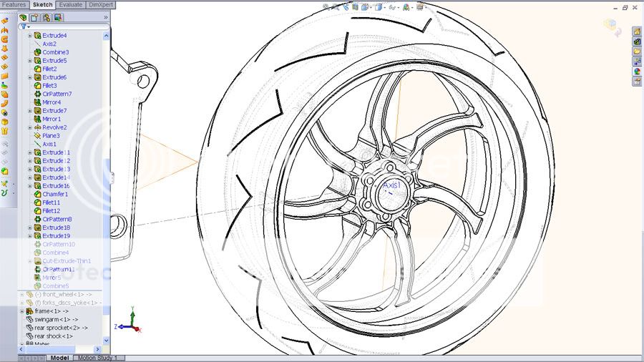Open the FeatureManager design tree tab
This screenshot has height=362, width=644.
click(23, 17)
